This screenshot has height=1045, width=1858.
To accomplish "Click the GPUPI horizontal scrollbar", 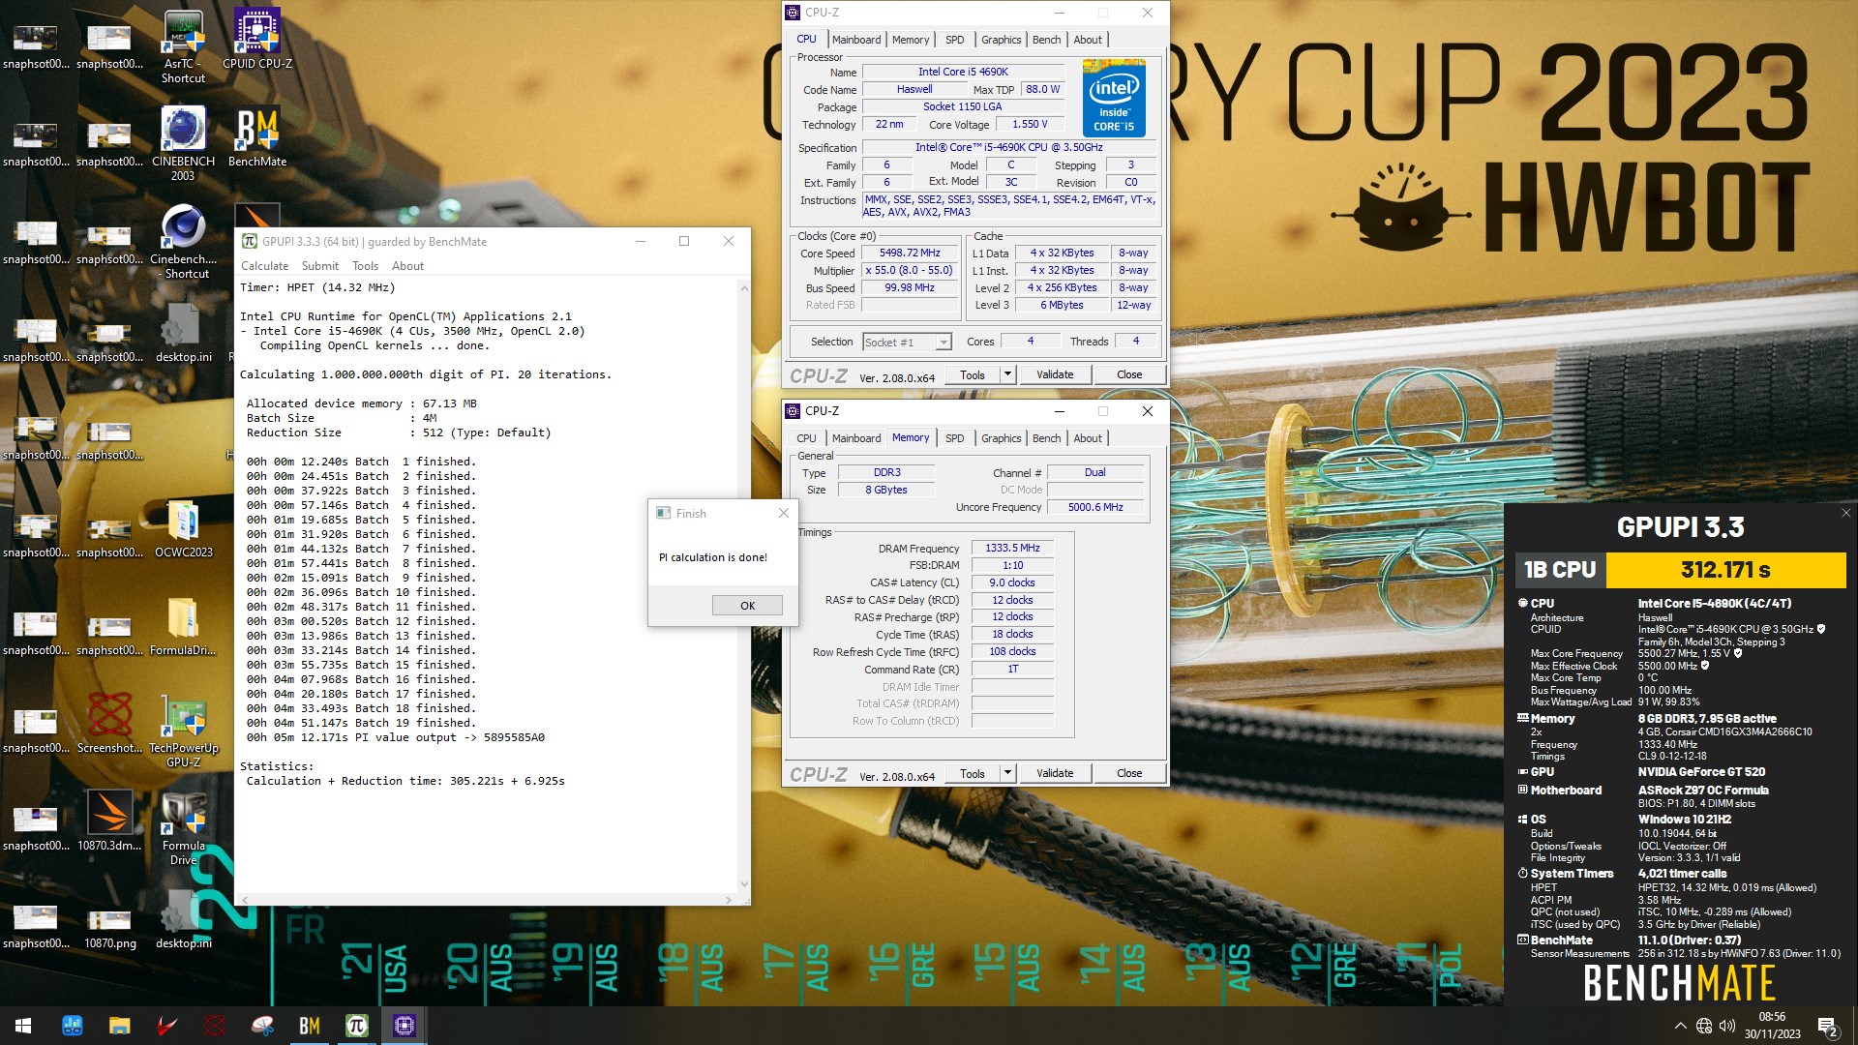I will [485, 900].
